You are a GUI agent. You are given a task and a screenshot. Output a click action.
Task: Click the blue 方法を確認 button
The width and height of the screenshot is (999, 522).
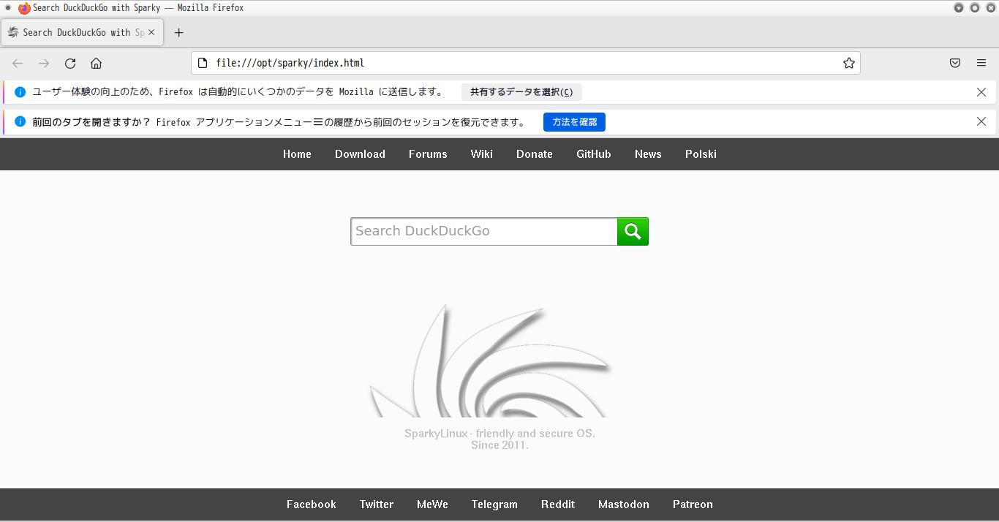pyautogui.click(x=574, y=122)
